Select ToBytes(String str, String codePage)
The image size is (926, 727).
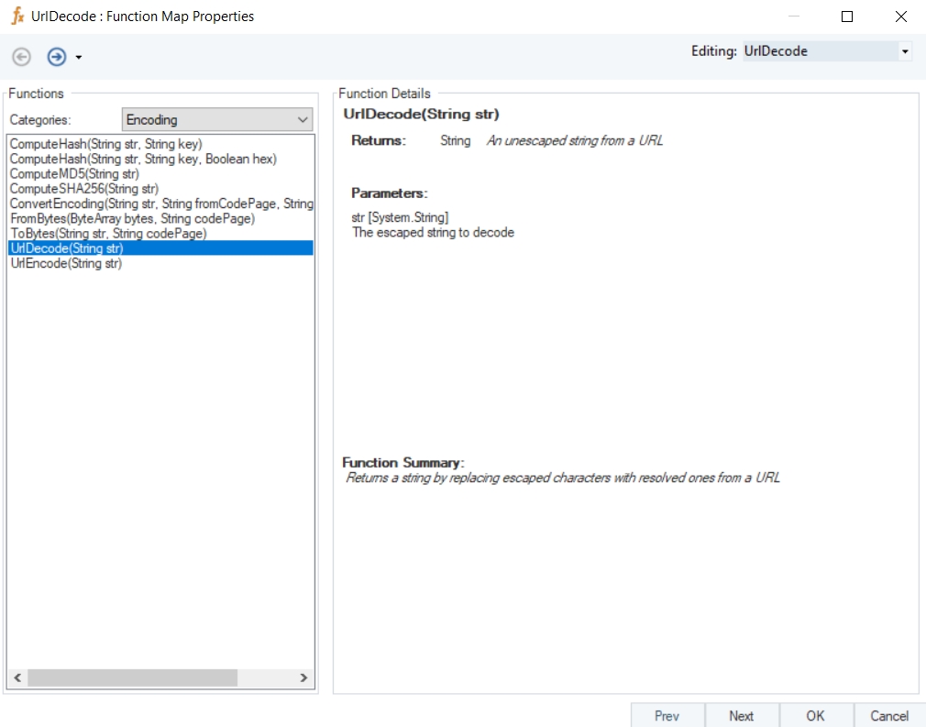[109, 233]
